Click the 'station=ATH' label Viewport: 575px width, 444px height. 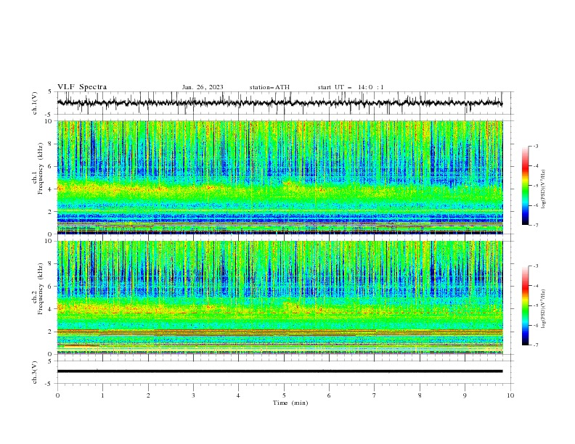[269, 87]
